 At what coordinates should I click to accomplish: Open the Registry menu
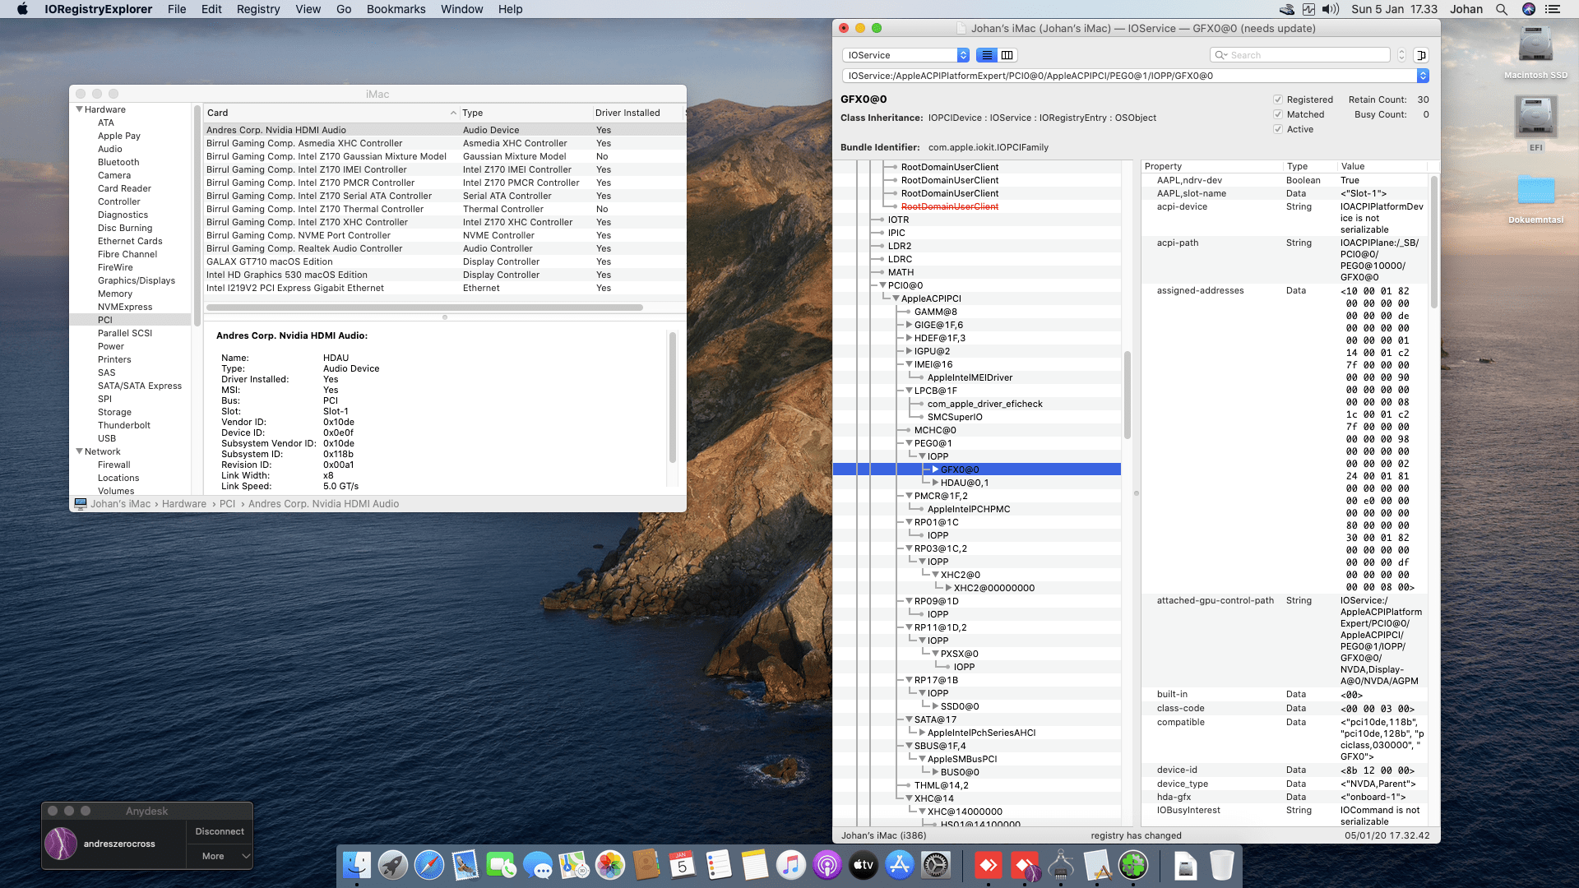[x=258, y=9]
